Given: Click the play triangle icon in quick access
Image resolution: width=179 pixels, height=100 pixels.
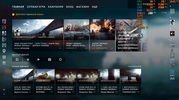Looking at the screenshot, I should (39, 59).
